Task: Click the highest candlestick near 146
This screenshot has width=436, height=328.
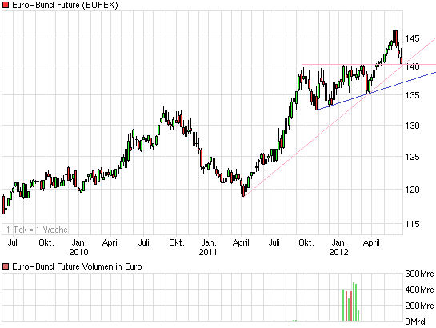Action: tap(394, 37)
